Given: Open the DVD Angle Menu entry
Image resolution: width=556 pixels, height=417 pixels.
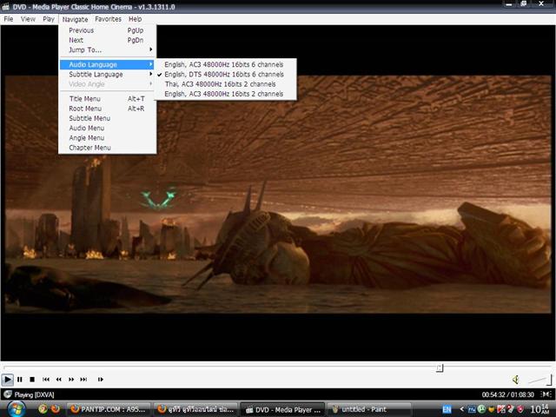Looking at the screenshot, I should click(x=107, y=138).
